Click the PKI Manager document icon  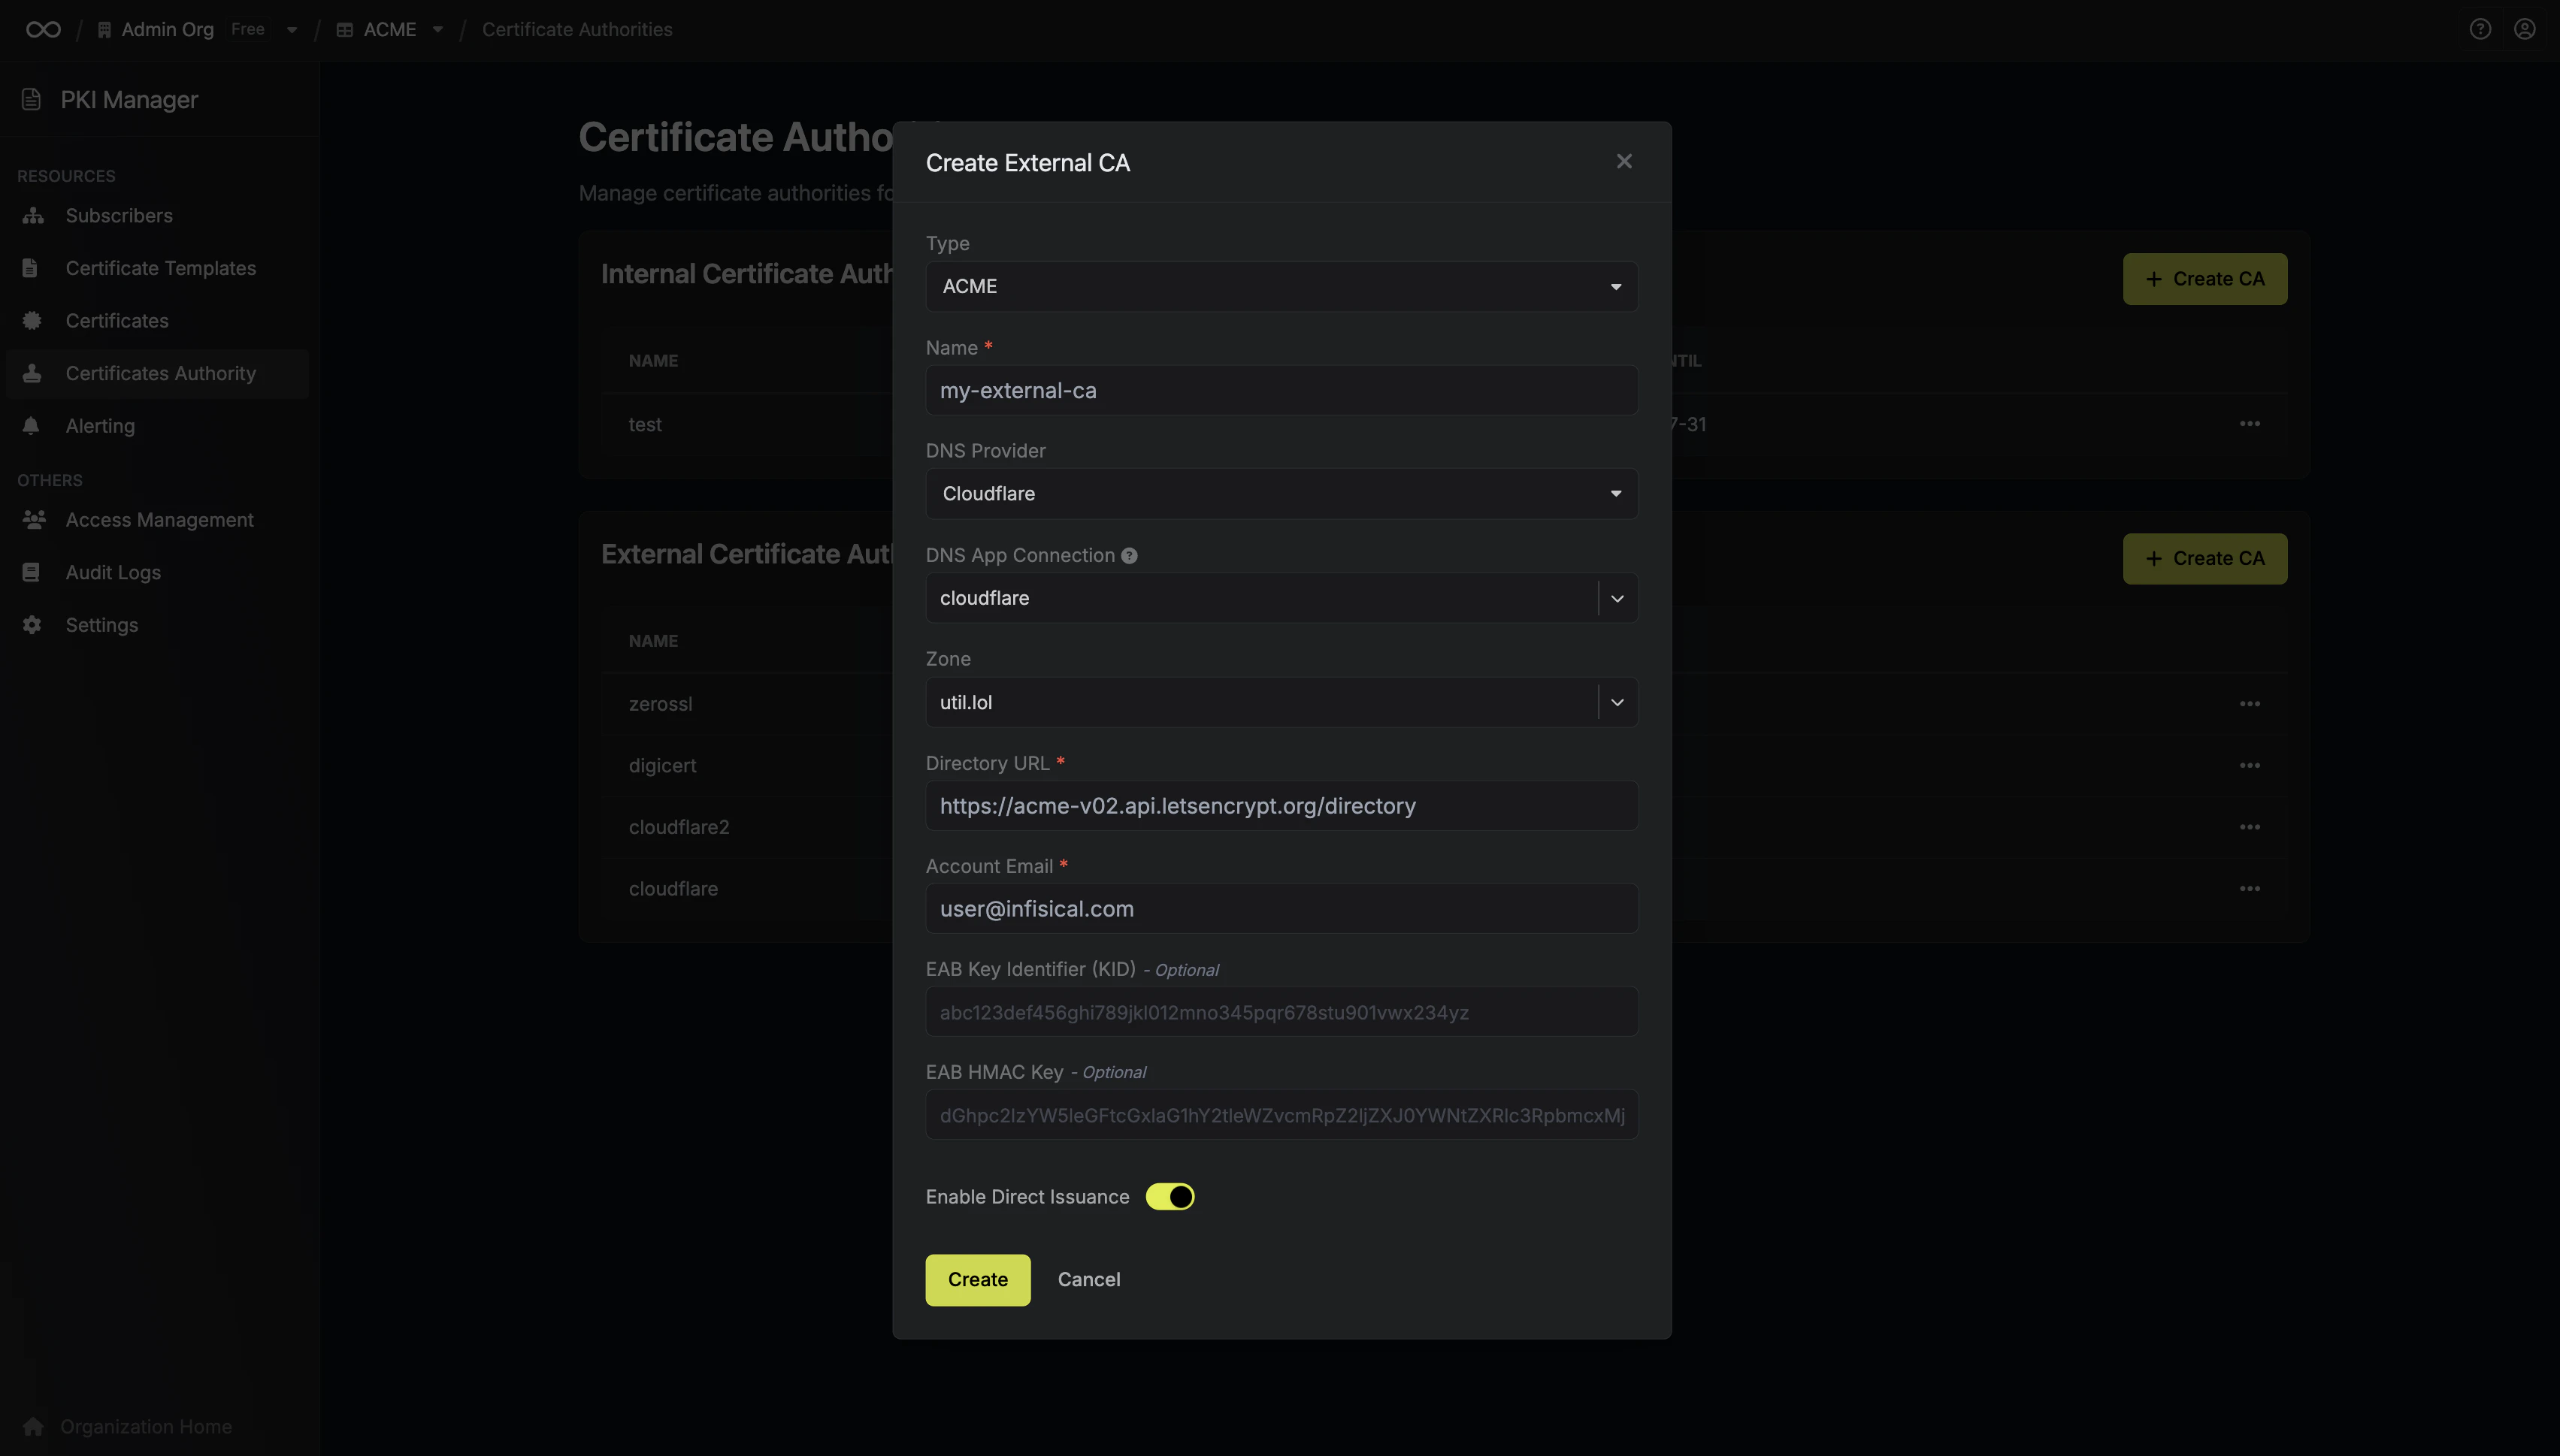point(31,99)
